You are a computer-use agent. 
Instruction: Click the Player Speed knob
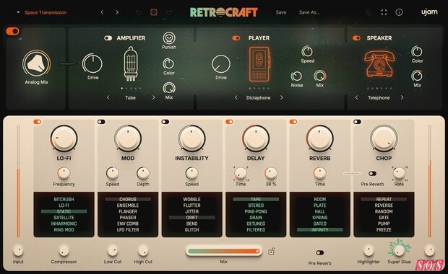coord(307,52)
